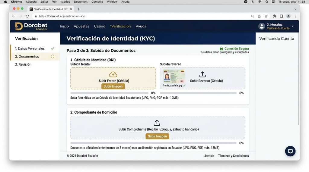
Task: Click the Subida reverso progress bar
Action: 198,93
